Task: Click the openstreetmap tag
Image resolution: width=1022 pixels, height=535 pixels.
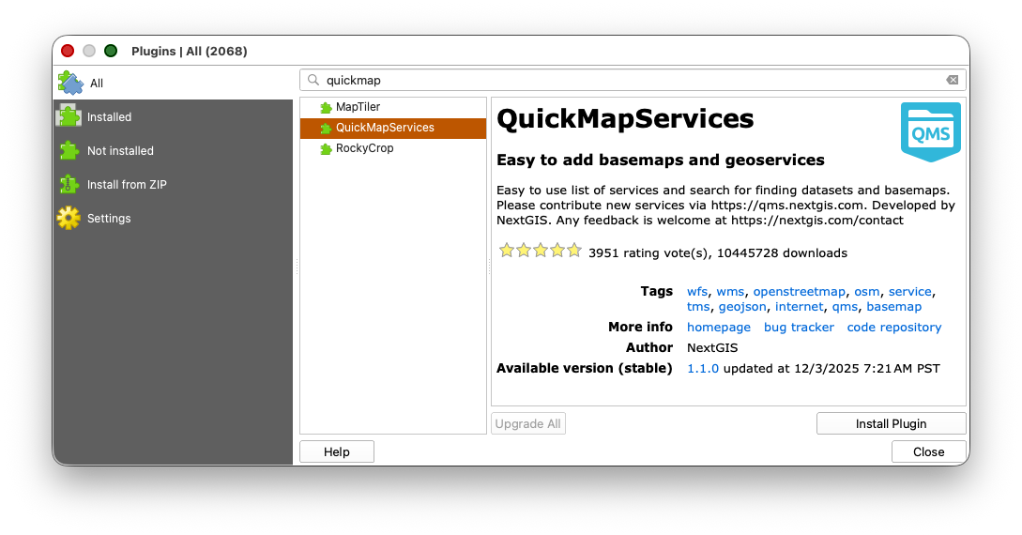Action: point(799,292)
